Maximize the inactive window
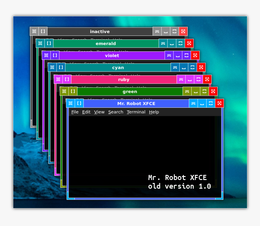Viewport: 260px width, 226px height. (174, 31)
